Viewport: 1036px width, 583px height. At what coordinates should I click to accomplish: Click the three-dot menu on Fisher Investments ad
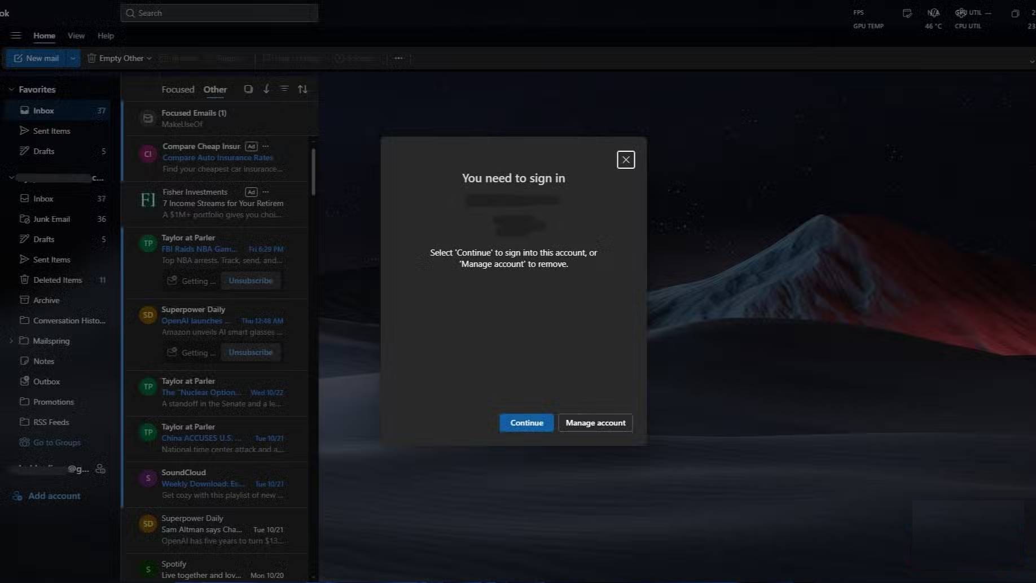coord(266,192)
